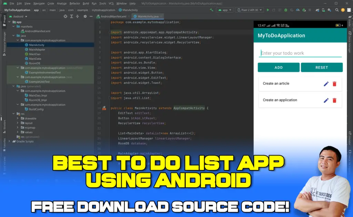Open the Navigate menu
Screen dimensions: 353x217
tap(39, 3)
